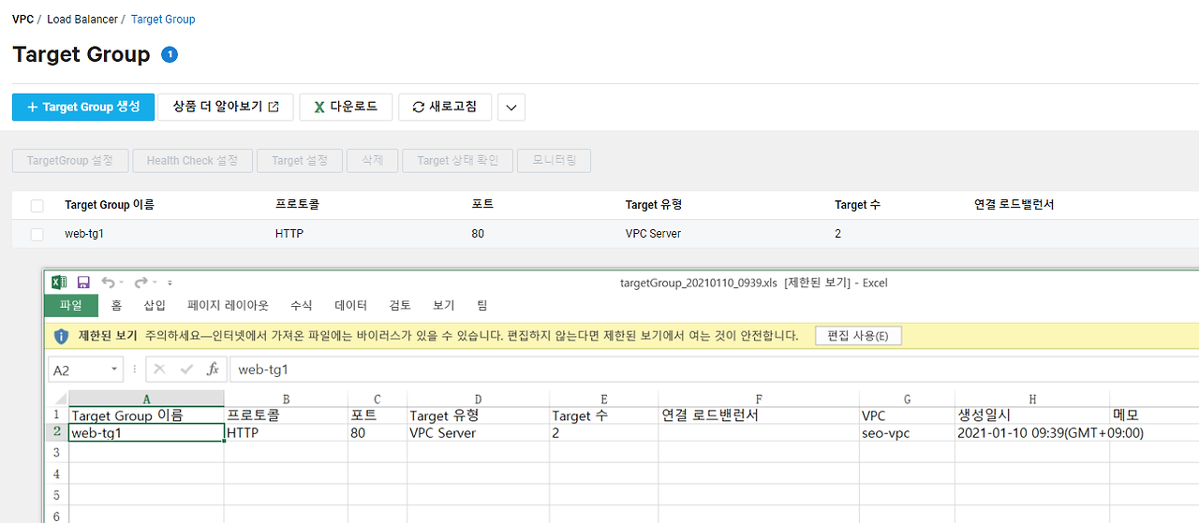Open the 보기 ribbon tab
Viewport: 1199px width, 523px height.
pyautogui.click(x=443, y=306)
